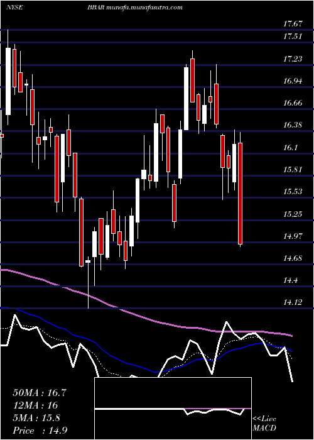Select the 17.51 price level label

tap(293, 36)
